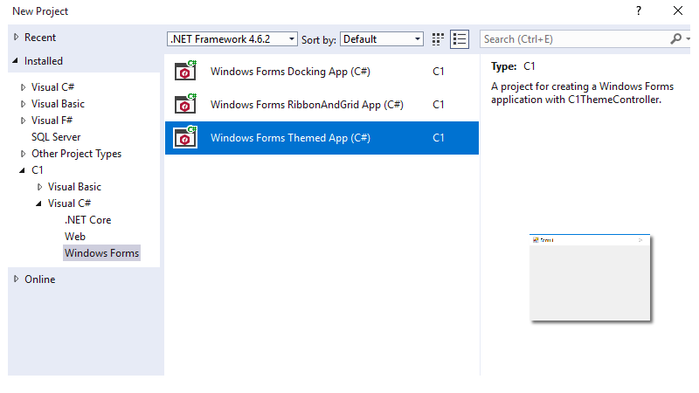Choose Windows Forms Themed App (C#) template
This screenshot has height=393, width=699.
click(x=322, y=138)
